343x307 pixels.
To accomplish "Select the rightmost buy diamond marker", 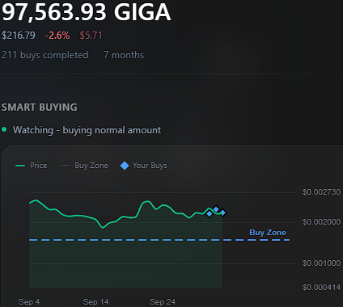I will coord(222,212).
